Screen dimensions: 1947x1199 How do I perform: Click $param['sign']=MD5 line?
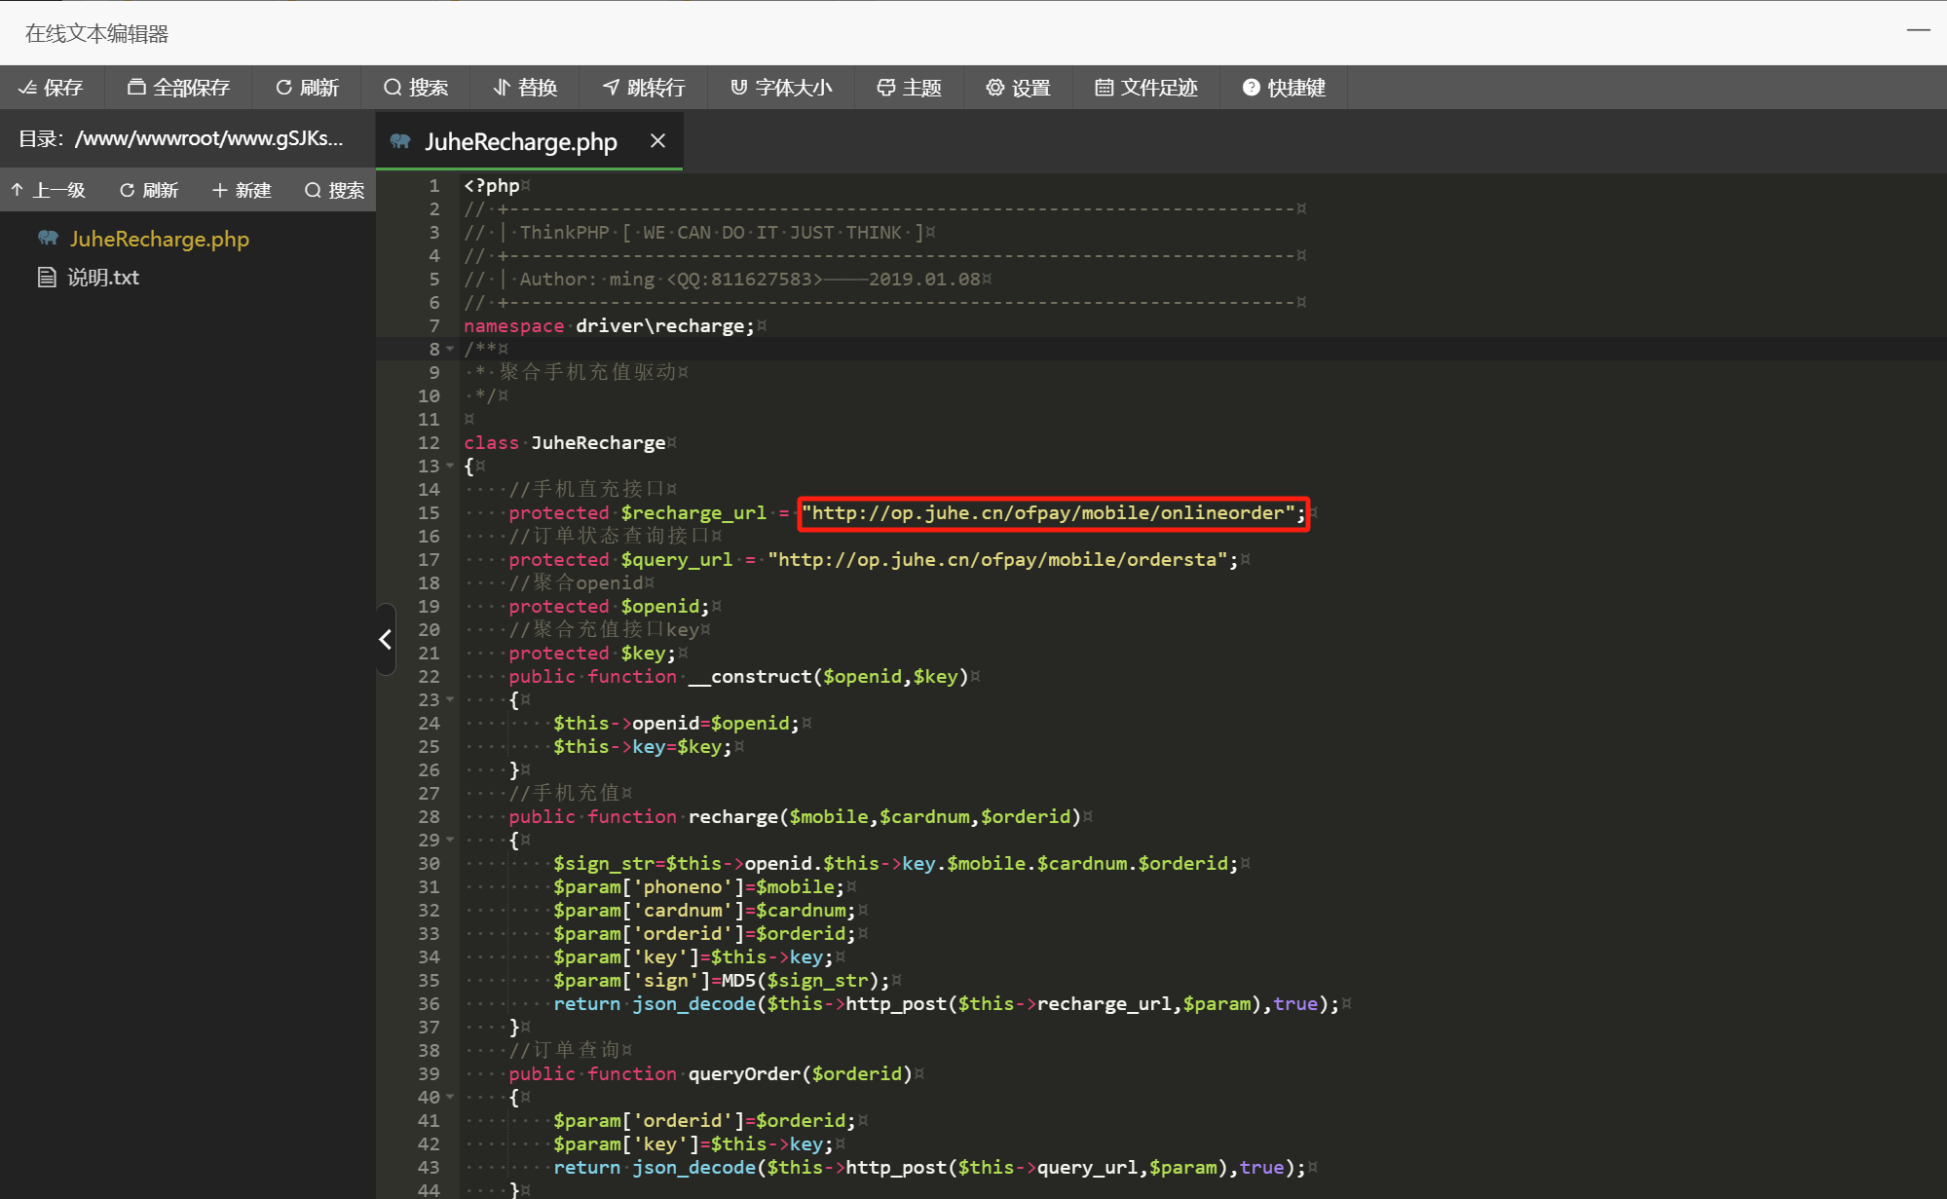(722, 980)
